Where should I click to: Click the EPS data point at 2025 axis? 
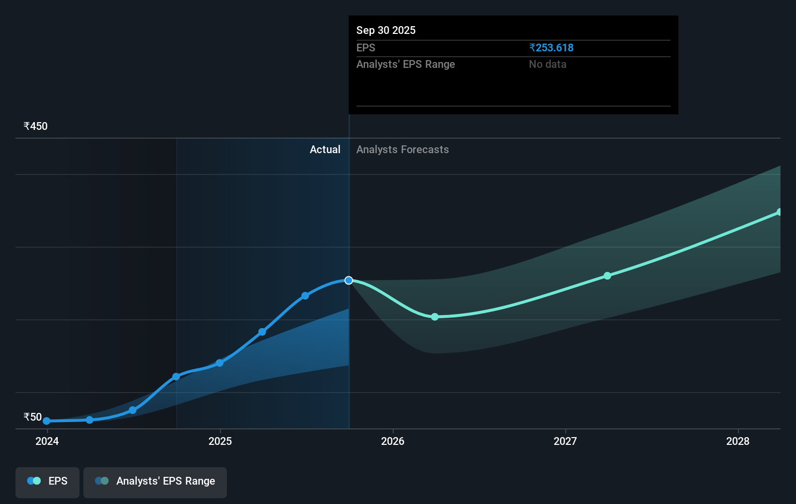click(220, 363)
